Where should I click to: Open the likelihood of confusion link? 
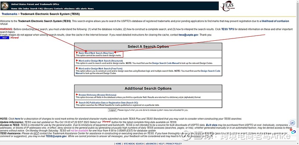coord(275,21)
